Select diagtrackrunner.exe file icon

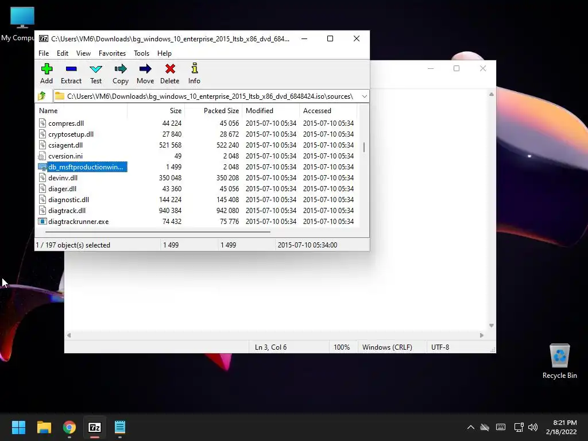coord(42,221)
